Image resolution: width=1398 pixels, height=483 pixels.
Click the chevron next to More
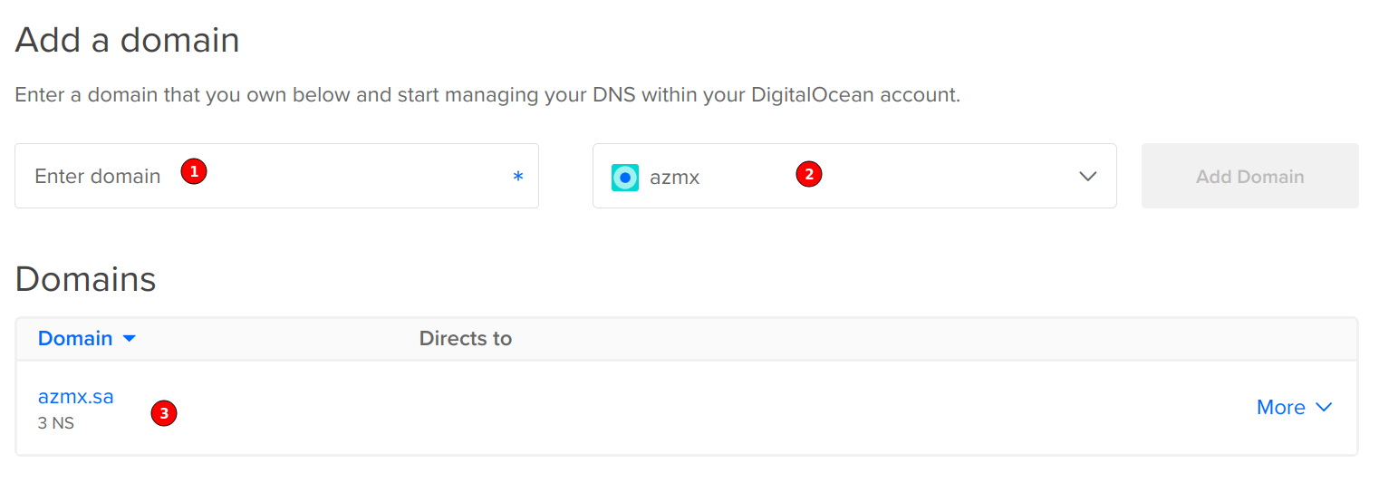pos(1324,408)
